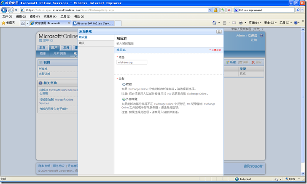
Task: Open the 文件 menu
Action: click(x=7, y=16)
